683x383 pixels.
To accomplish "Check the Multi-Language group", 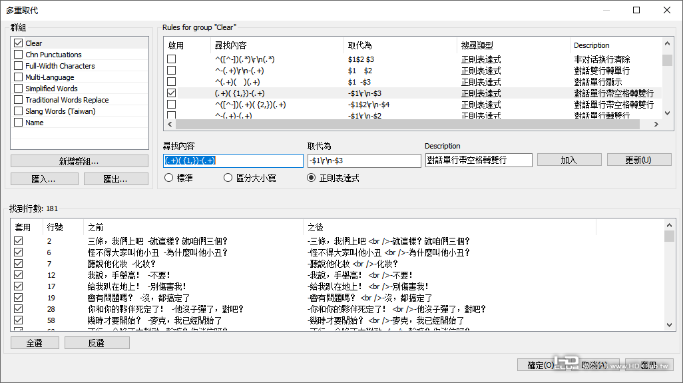I will coord(18,77).
